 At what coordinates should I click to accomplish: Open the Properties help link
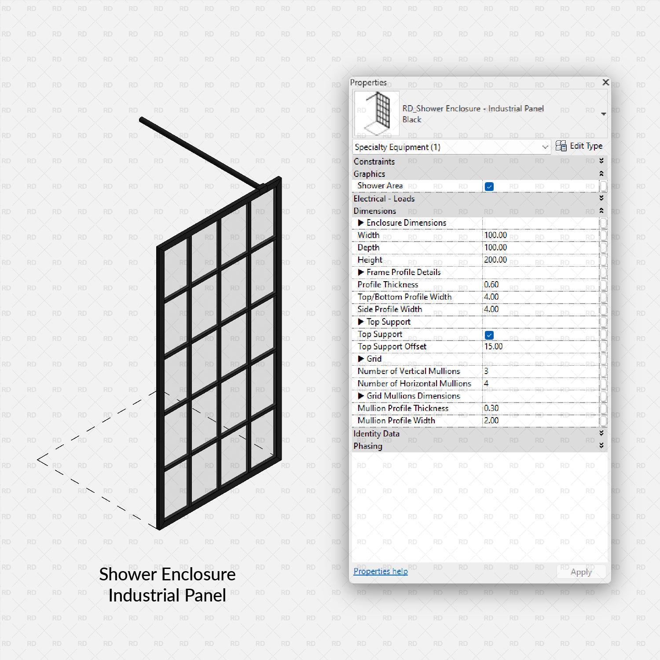pos(380,571)
